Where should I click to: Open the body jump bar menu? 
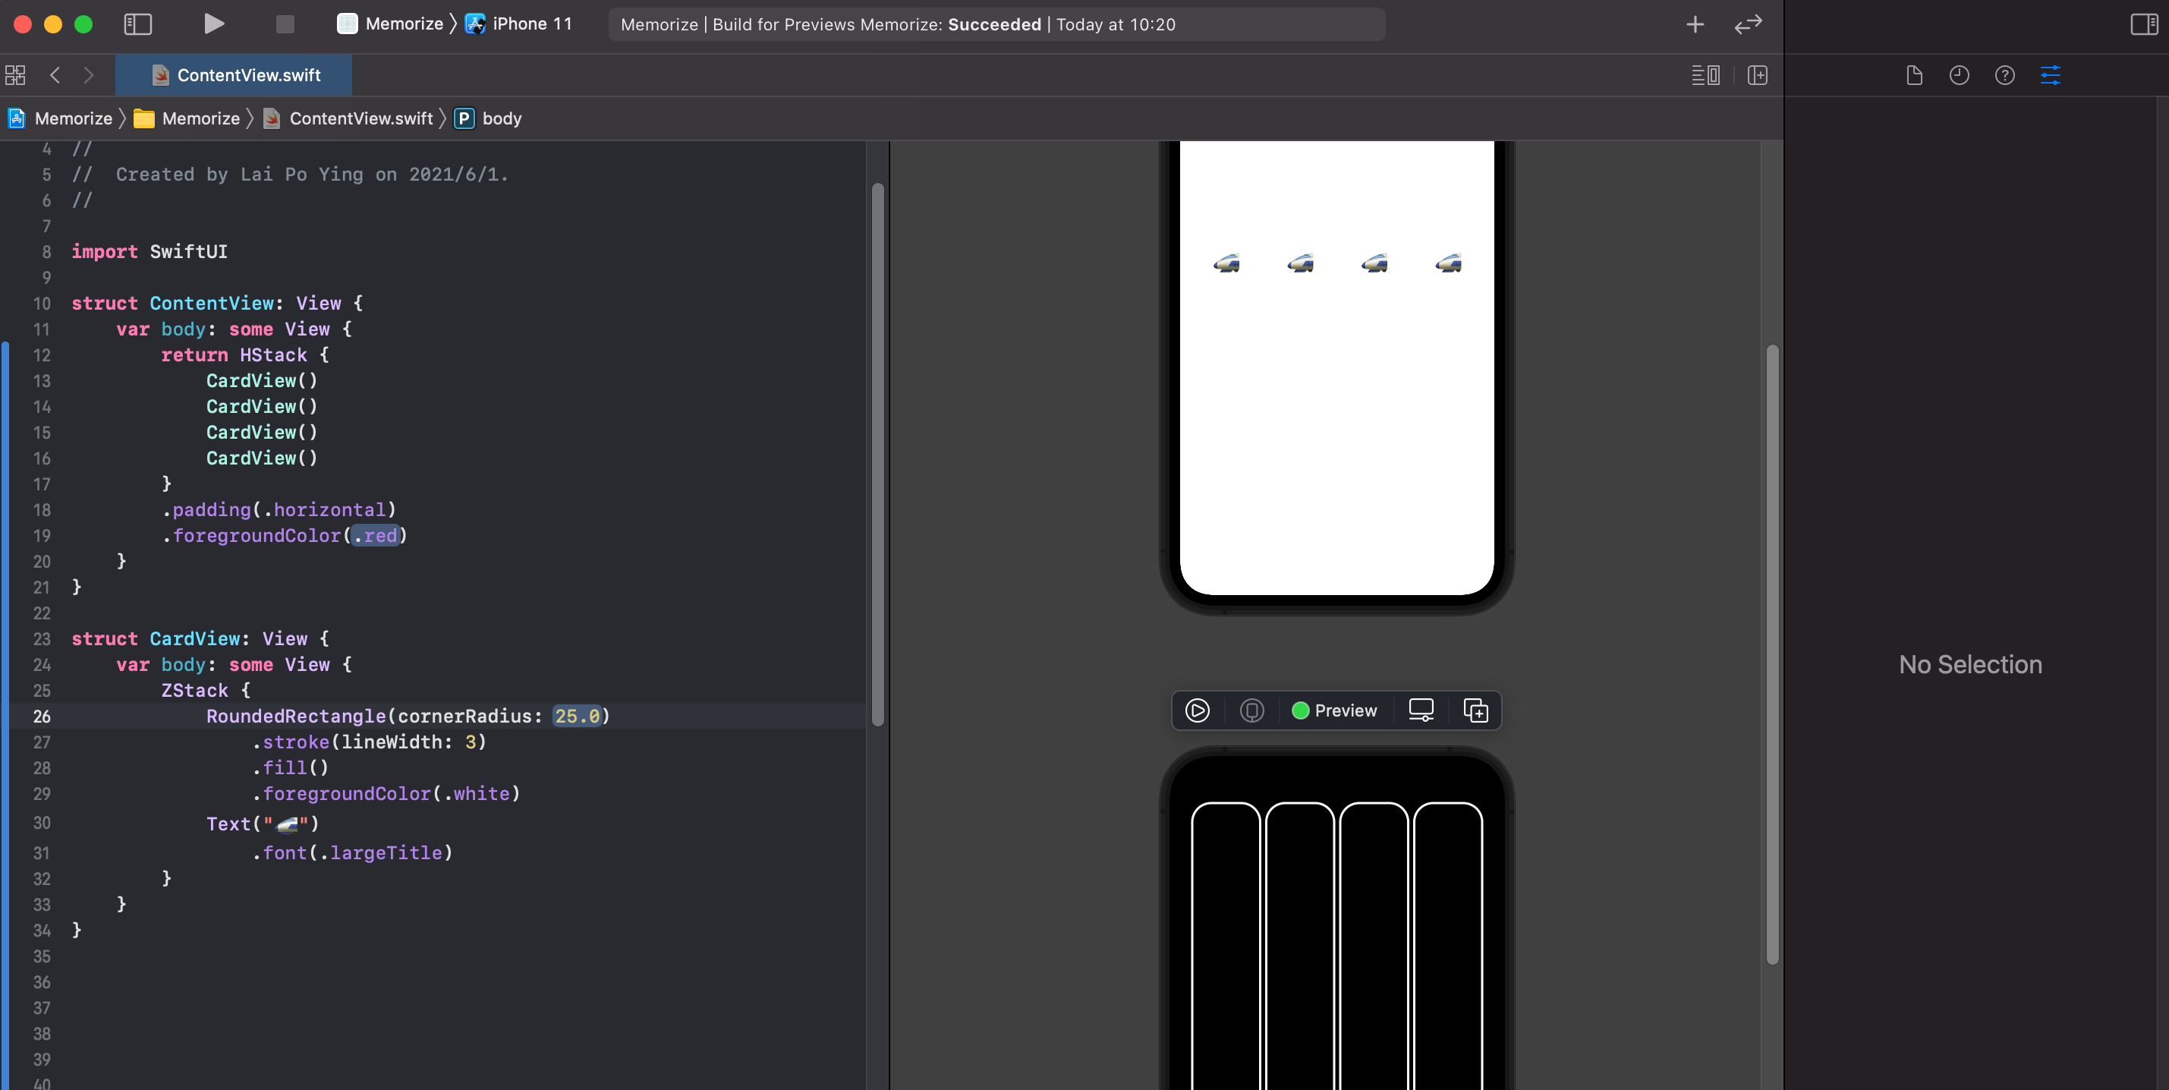502,118
